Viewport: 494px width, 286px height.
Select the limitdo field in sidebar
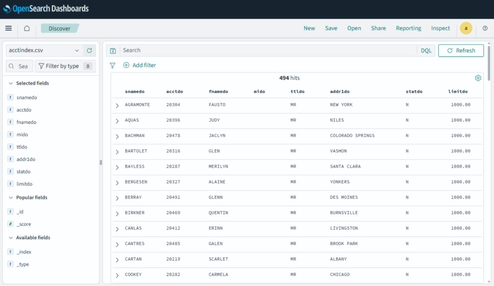pyautogui.click(x=25, y=184)
